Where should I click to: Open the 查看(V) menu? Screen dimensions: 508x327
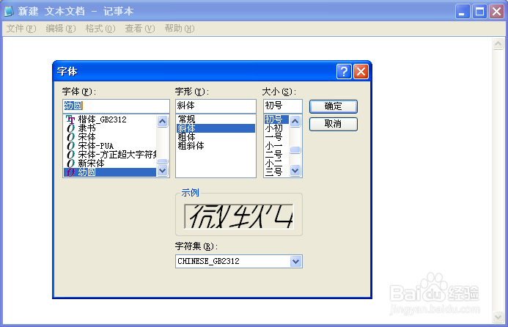pos(140,29)
